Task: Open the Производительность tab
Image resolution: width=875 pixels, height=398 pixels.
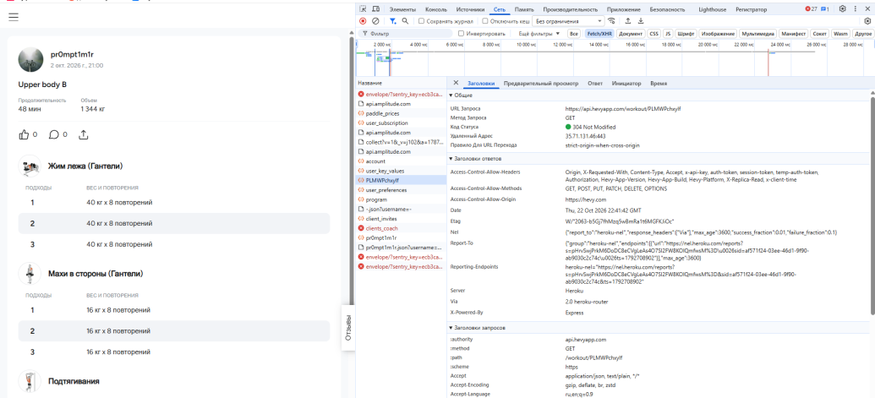Action: click(x=571, y=9)
